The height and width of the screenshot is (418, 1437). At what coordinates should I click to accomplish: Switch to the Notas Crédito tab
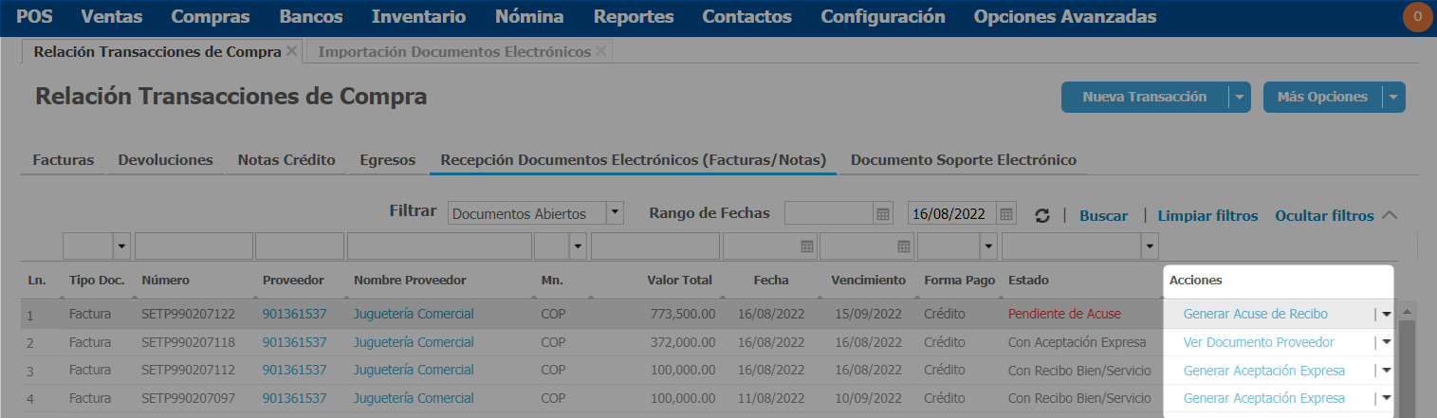pyautogui.click(x=286, y=160)
